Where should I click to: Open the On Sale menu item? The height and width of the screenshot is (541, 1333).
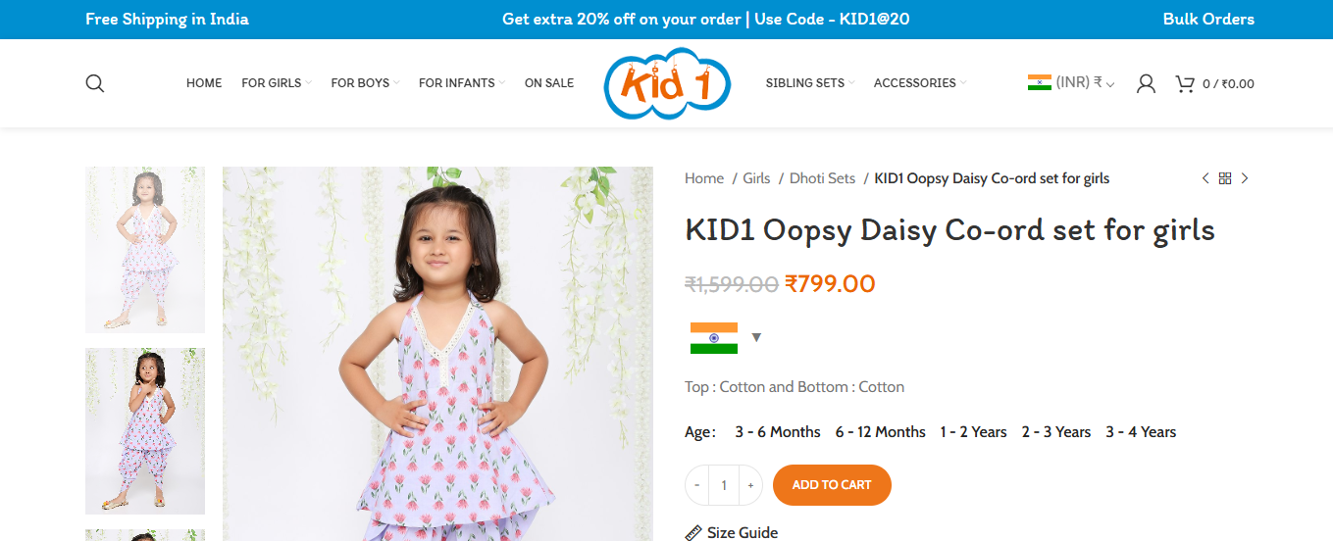click(x=549, y=83)
